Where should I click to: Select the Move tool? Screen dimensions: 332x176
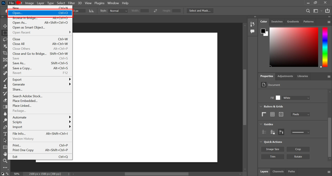click(5, 26)
